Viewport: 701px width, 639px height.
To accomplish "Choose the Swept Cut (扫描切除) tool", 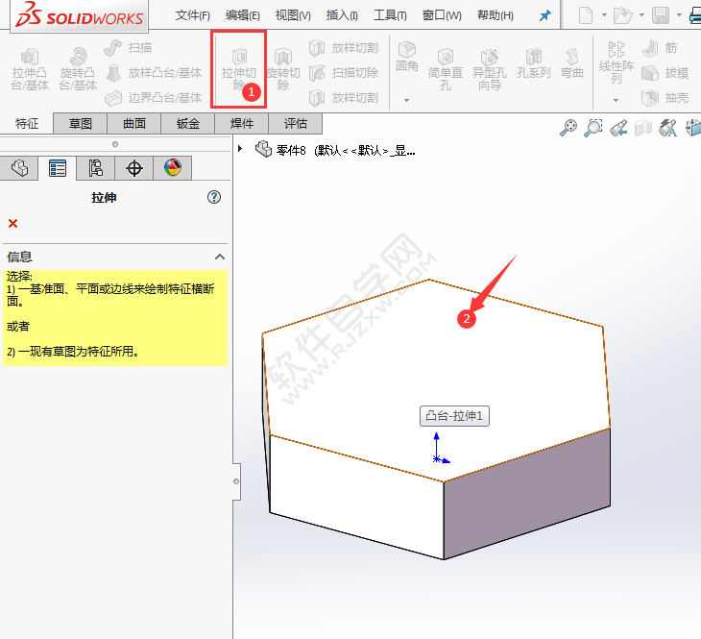I will (344, 72).
